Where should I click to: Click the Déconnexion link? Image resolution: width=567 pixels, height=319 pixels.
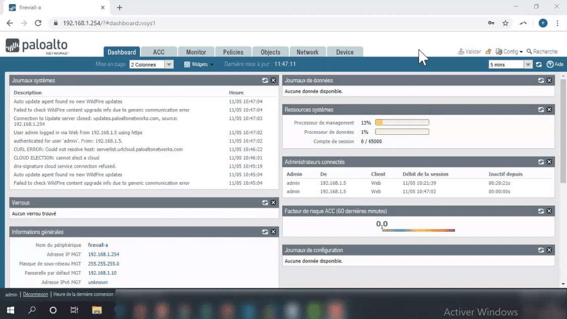click(35, 294)
